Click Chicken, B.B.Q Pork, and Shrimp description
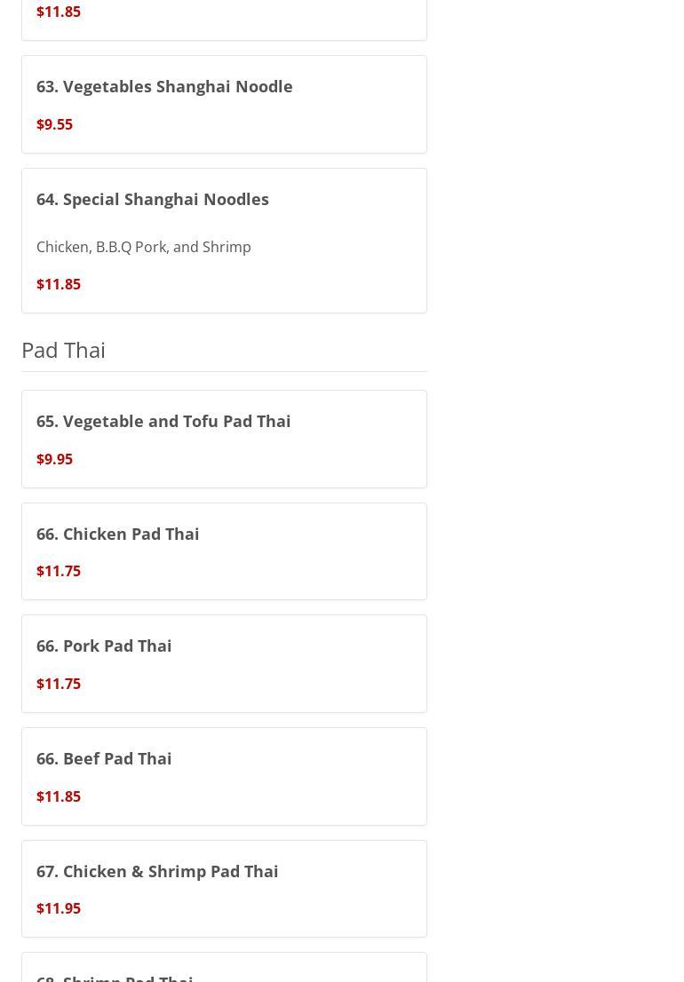This screenshot has width=684, height=982. (x=143, y=247)
